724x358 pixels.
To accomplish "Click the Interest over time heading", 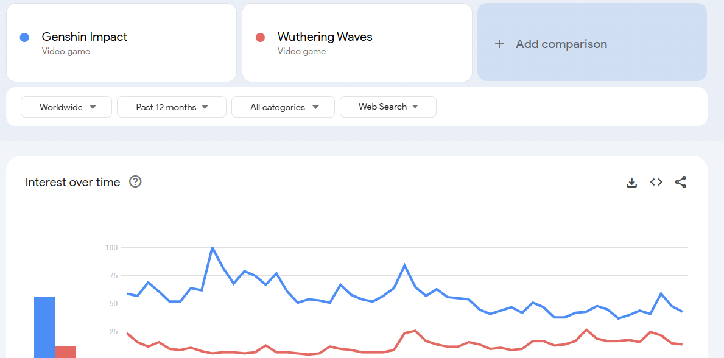I will pos(72,183).
